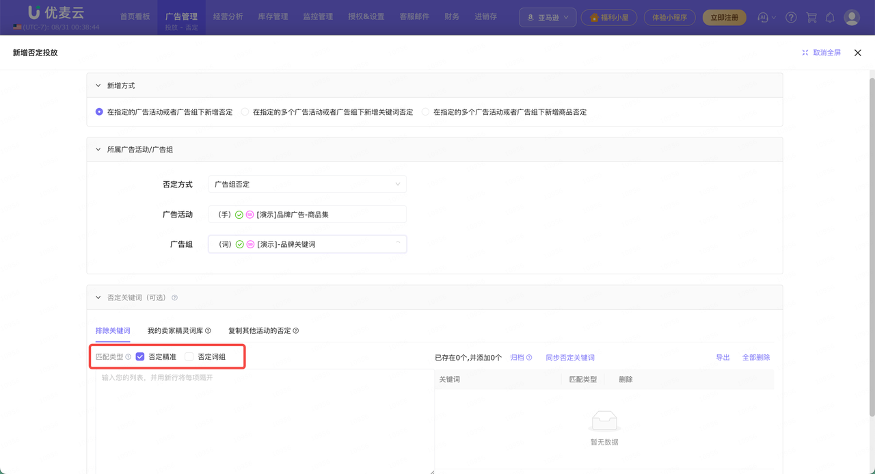Open 财务 menu
The width and height of the screenshot is (875, 474).
(x=452, y=16)
